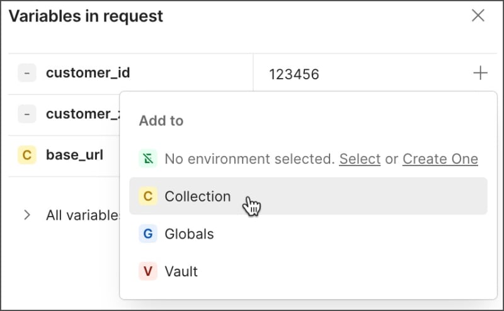
Task: Choose Vault from the Add to menu
Action: tap(181, 272)
